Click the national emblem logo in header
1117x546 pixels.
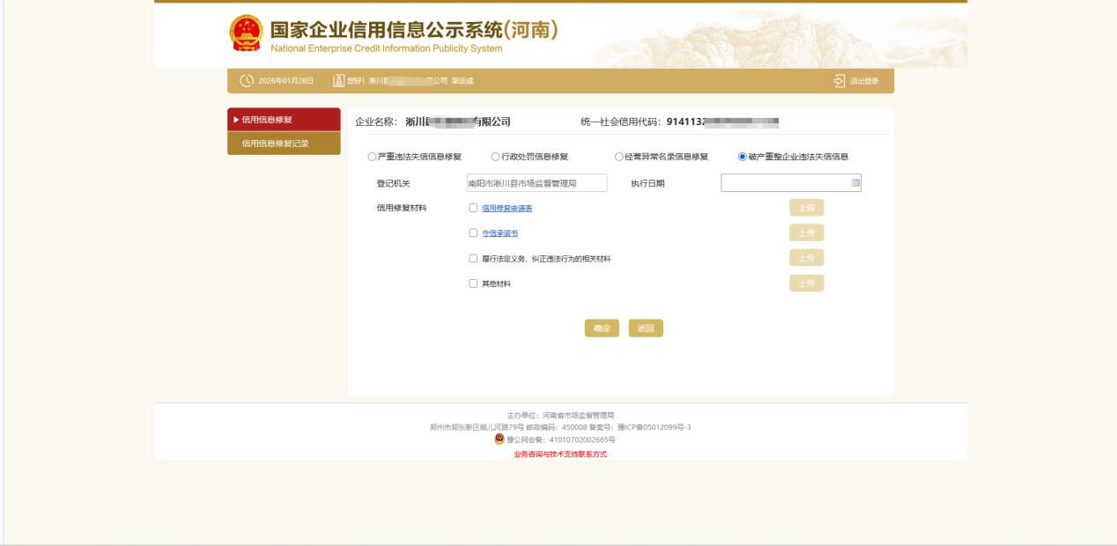pos(246,33)
